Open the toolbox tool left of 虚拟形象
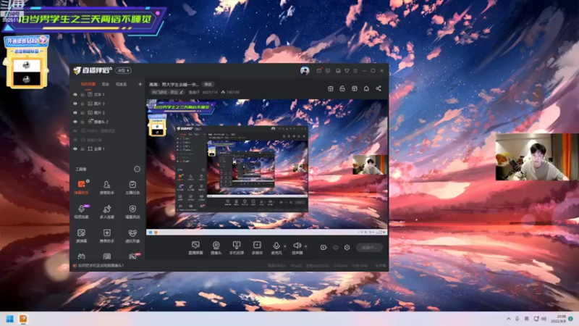 coord(106,235)
